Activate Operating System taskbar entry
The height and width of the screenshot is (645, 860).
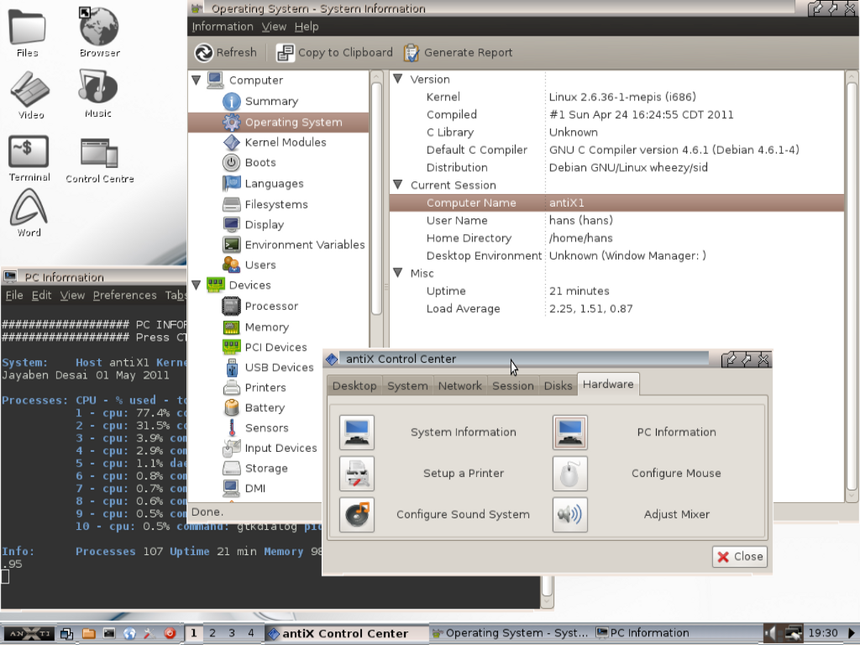[x=510, y=633]
